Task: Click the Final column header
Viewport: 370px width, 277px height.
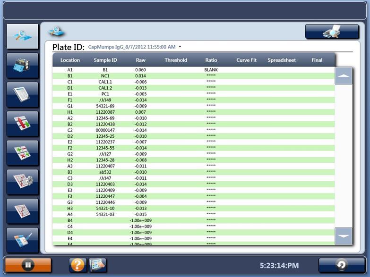Action: pos(317,60)
